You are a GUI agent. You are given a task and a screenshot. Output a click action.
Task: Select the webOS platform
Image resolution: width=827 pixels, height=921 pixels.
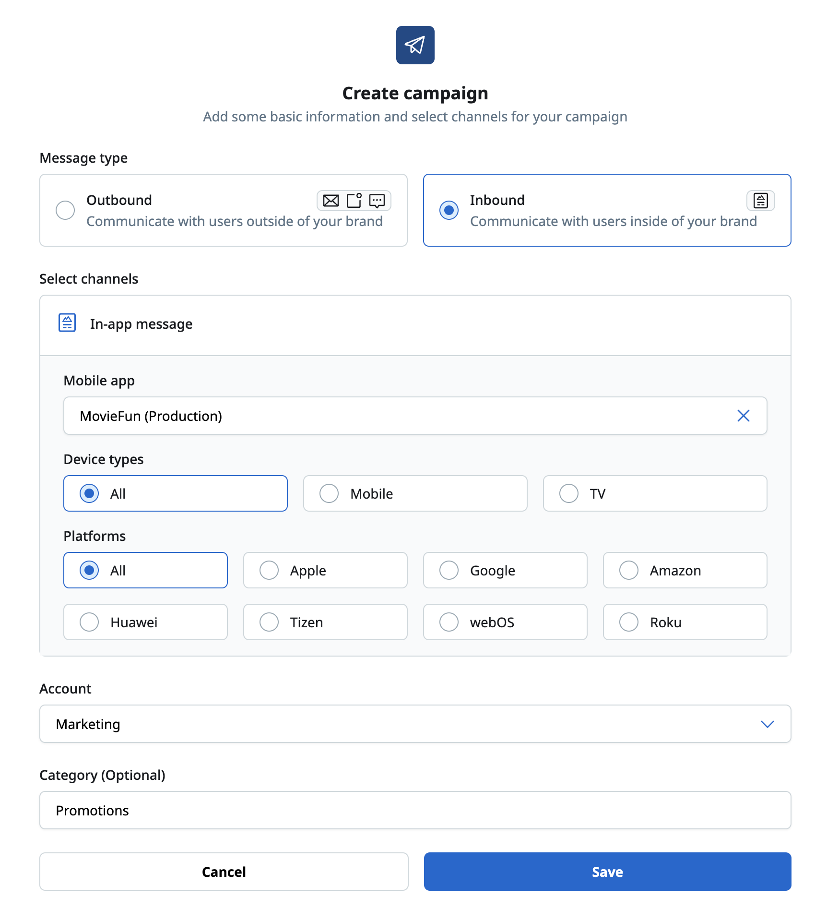point(505,622)
